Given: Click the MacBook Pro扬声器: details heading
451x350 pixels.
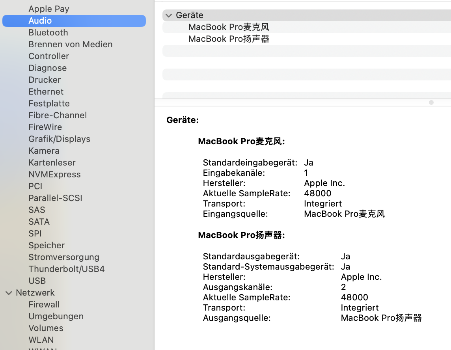Looking at the screenshot, I should [x=242, y=235].
